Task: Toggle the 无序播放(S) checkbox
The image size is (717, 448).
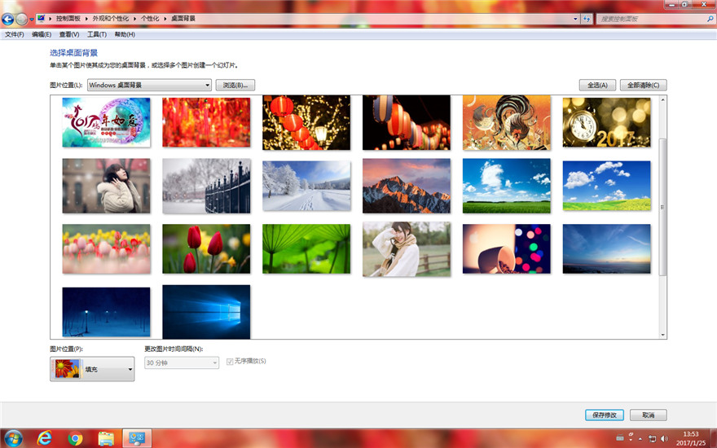Action: [x=230, y=362]
